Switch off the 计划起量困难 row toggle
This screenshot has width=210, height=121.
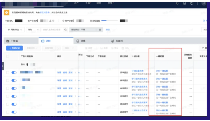14,73
